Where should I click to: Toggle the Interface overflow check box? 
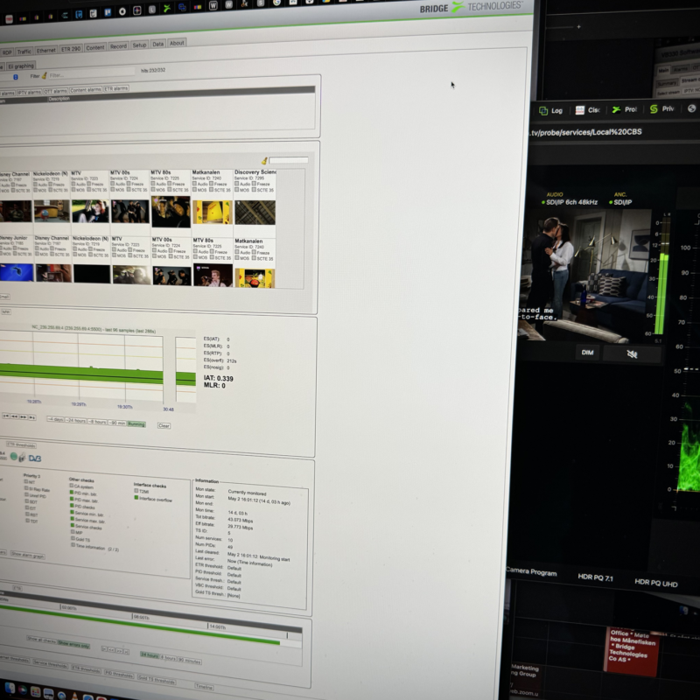136,498
